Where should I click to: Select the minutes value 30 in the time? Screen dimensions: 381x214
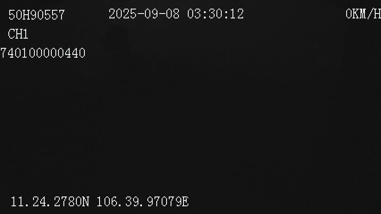click(x=216, y=14)
